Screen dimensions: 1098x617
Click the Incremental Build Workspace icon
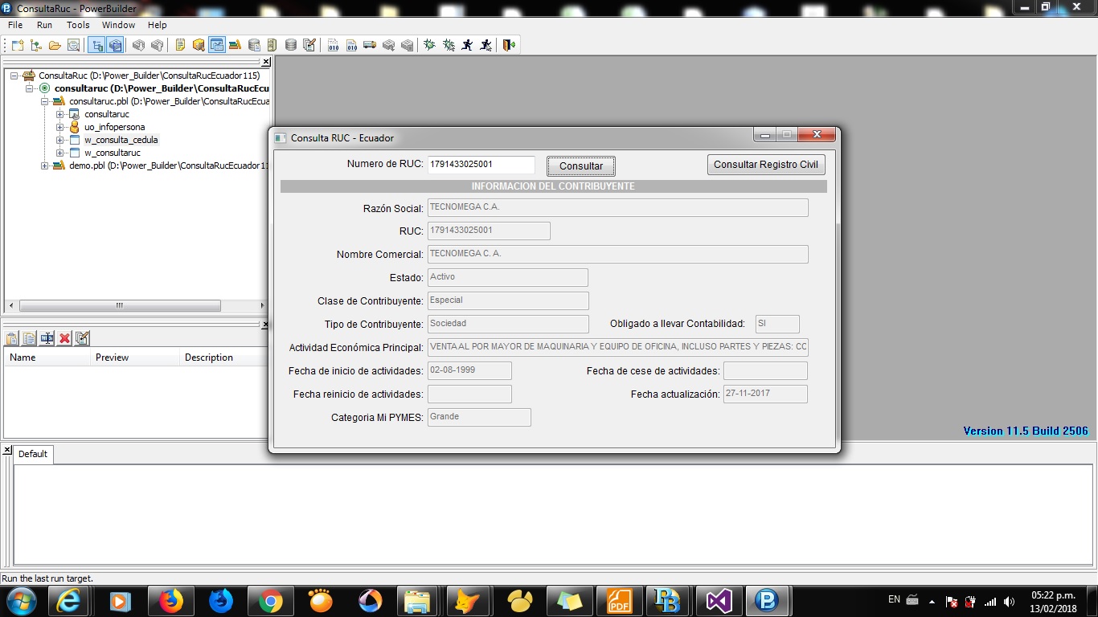333,45
